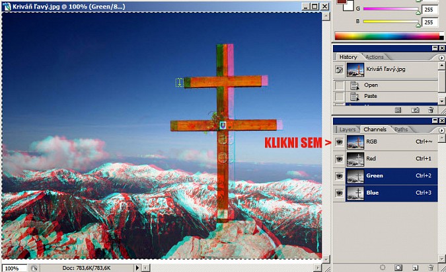
Task: Expand the document info status bar arrow
Action: tap(138, 267)
